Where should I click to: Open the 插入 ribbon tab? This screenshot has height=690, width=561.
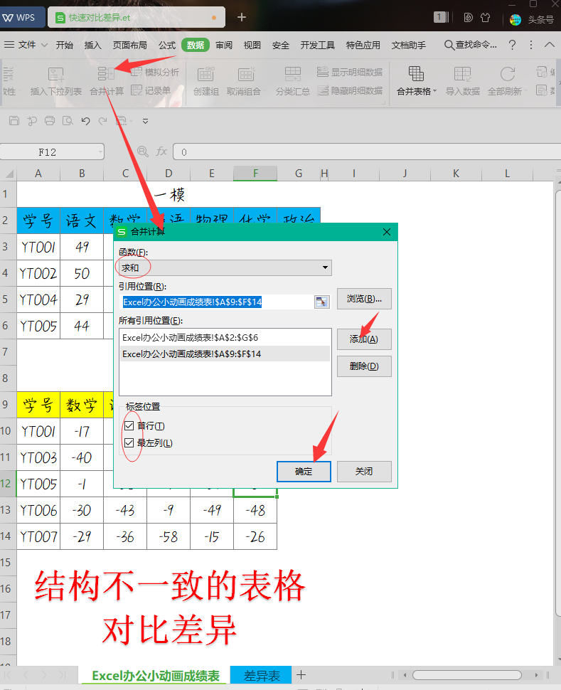point(93,45)
